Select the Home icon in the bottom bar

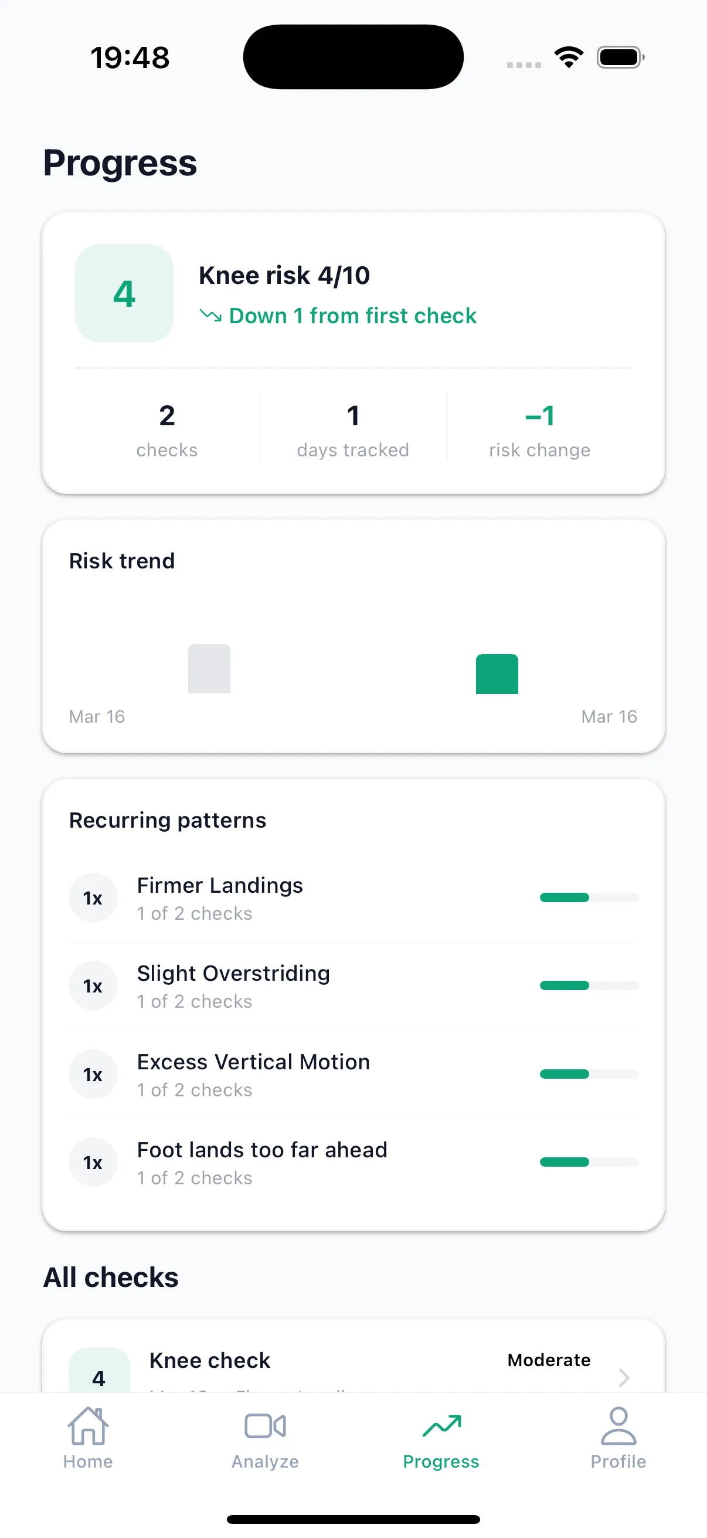coord(88,1427)
